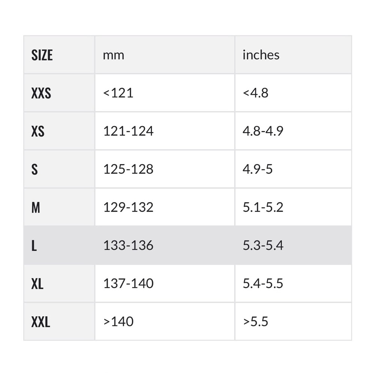Choose the M size row label
The width and height of the screenshot is (375, 375).
(x=36, y=207)
